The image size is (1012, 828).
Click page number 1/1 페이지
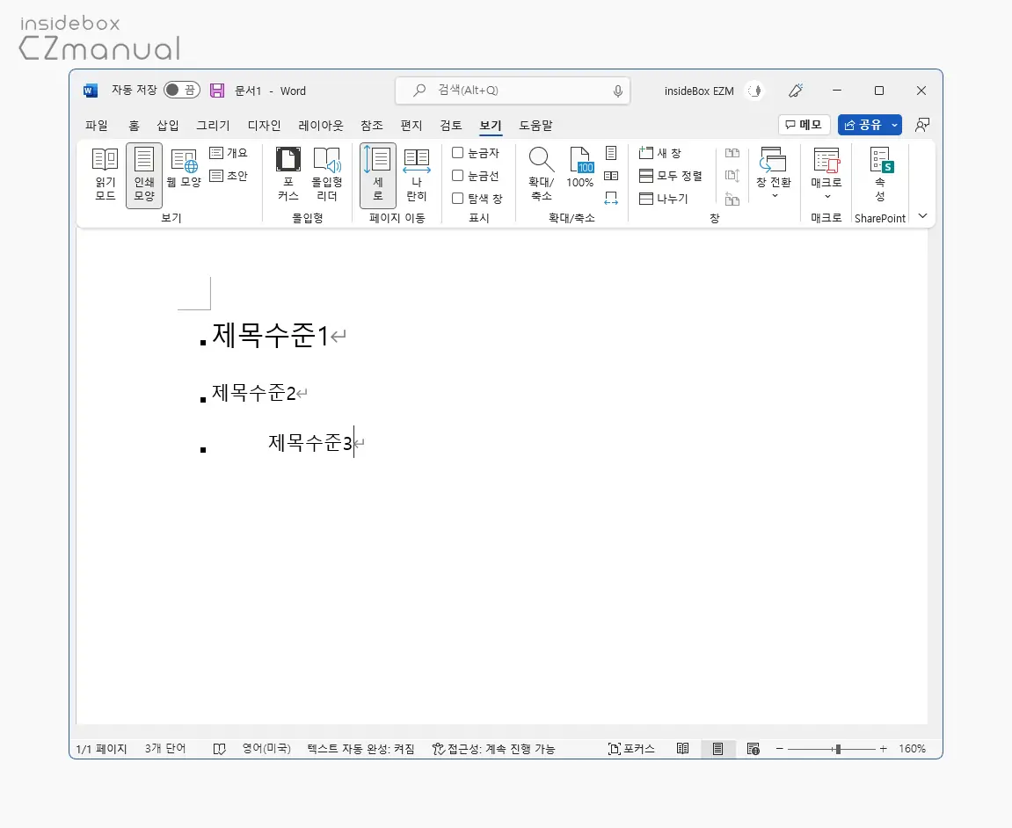(101, 749)
